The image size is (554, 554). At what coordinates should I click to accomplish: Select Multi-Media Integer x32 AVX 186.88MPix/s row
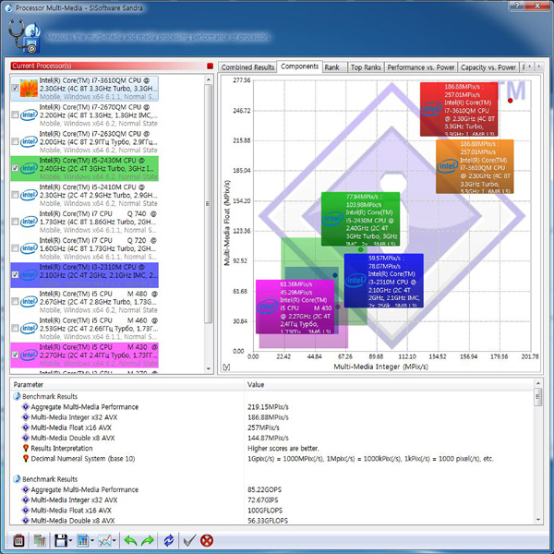(272, 417)
